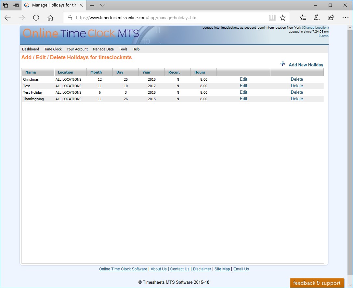
Task: Click the Change Location link
Action: pos(315,28)
